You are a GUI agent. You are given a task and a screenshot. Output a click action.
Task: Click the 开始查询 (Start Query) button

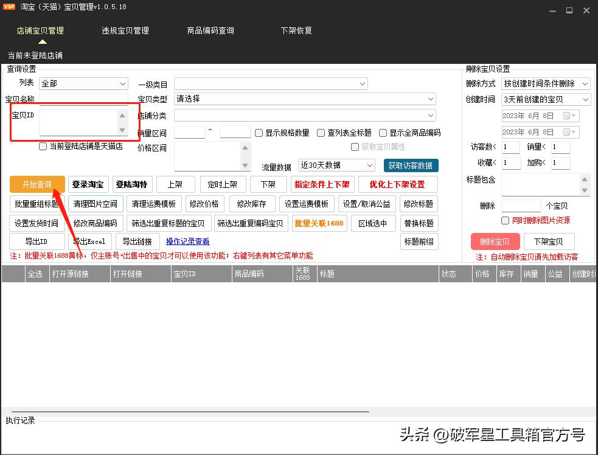pyautogui.click(x=37, y=184)
